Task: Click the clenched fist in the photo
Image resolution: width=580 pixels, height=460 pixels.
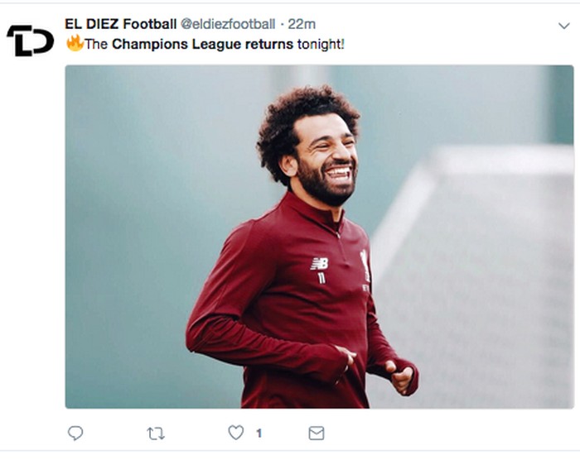Action: coord(399,376)
